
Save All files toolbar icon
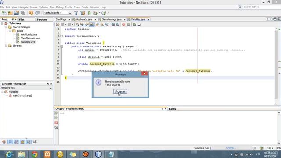(23, 13)
